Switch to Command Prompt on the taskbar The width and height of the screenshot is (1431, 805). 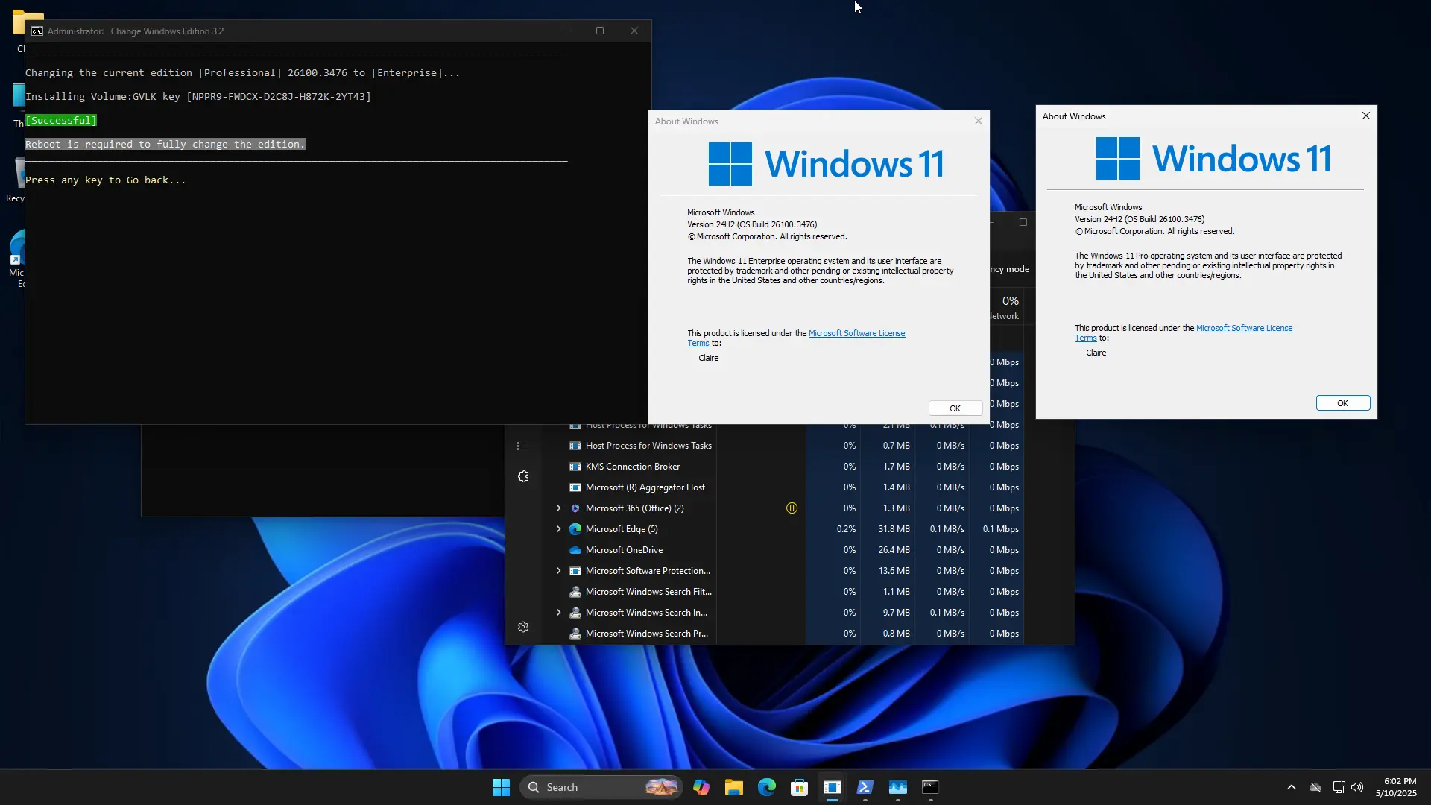coord(931,787)
